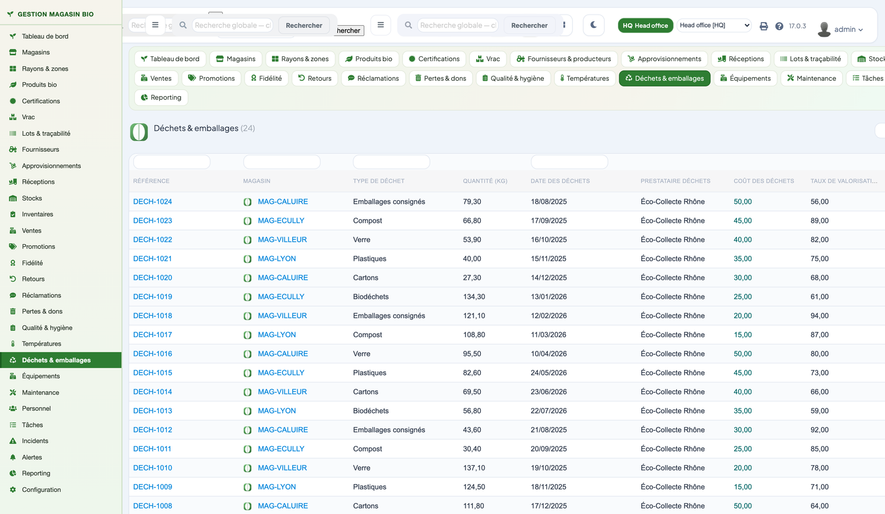Switch to the Températures tab
This screenshot has height=514, width=885.
point(585,78)
